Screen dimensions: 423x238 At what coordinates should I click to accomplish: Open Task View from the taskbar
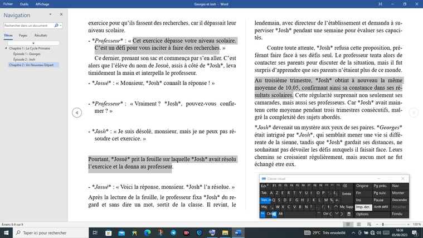[x=95, y=232]
